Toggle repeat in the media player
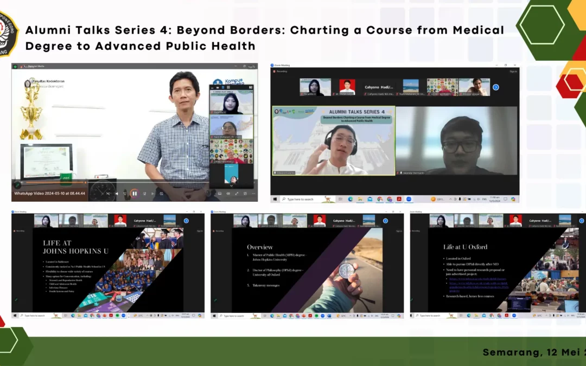Image resolution: width=586 pixels, height=366 pixels. pos(162,194)
